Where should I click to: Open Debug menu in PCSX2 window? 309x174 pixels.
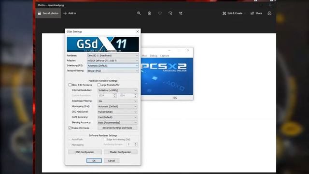(x=154, y=56)
